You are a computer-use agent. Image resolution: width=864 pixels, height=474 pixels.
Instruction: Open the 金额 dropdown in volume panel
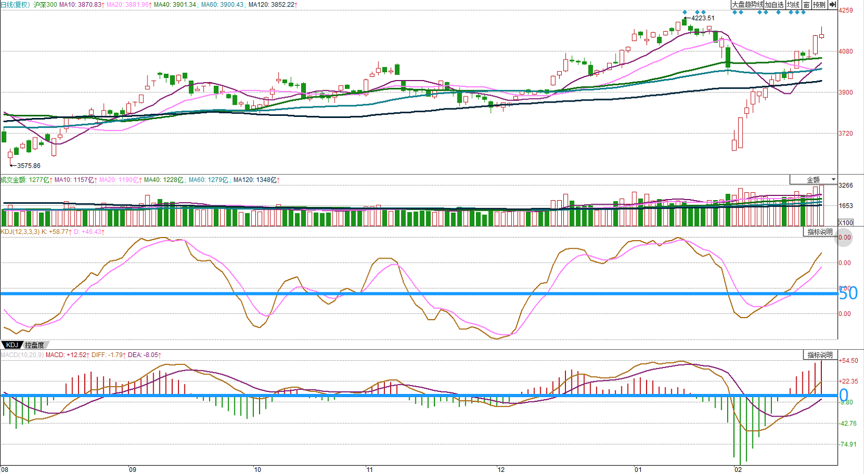point(813,180)
